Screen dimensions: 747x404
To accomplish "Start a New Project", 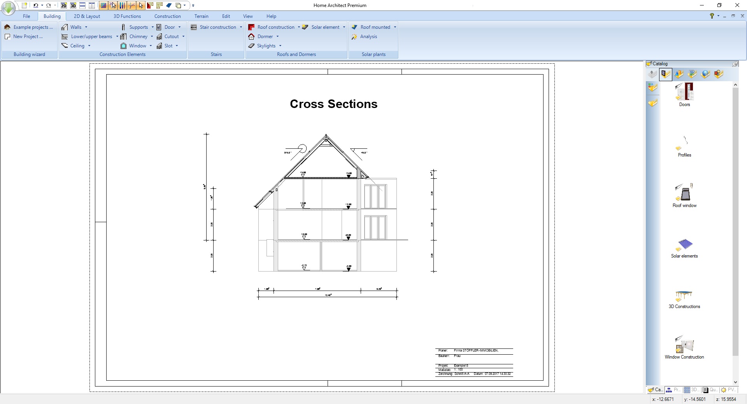I will click(27, 36).
